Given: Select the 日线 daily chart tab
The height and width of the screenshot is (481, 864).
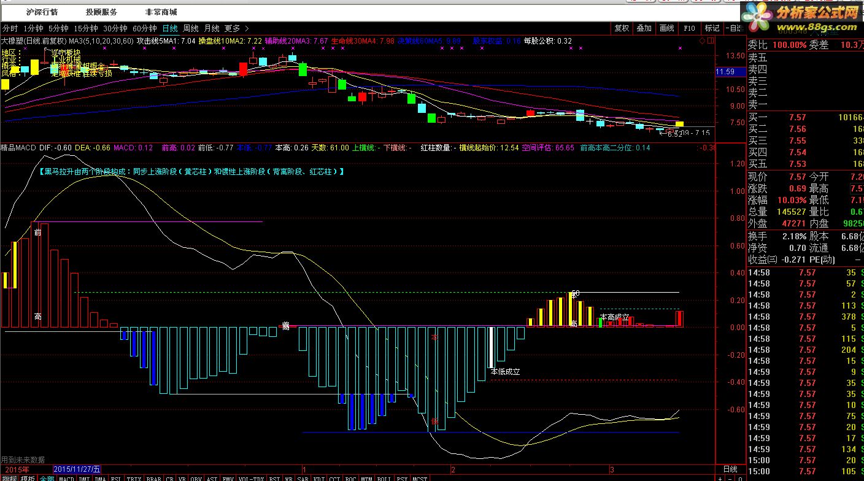Looking at the screenshot, I should (169, 28).
